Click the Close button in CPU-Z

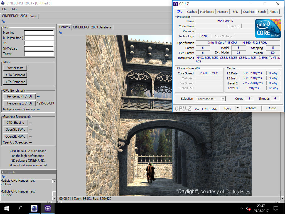point(272,108)
